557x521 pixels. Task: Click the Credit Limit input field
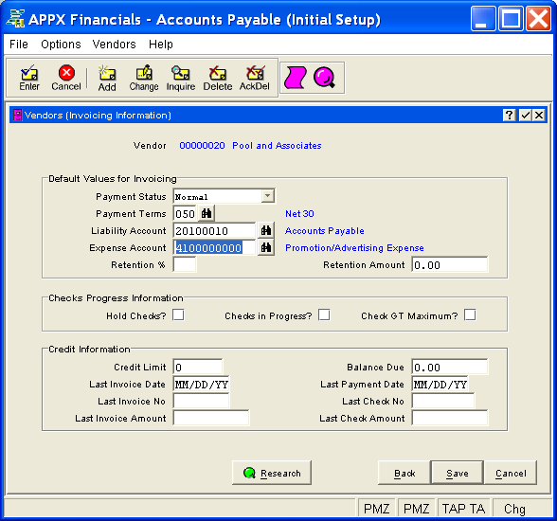pyautogui.click(x=198, y=367)
